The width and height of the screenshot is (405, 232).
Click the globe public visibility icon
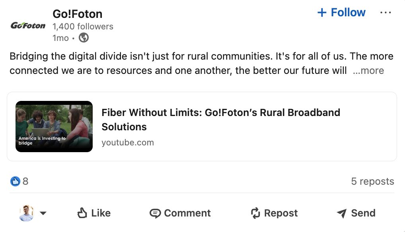coord(84,38)
